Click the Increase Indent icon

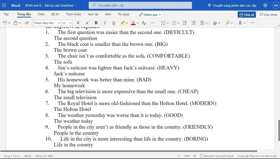pos(193,23)
